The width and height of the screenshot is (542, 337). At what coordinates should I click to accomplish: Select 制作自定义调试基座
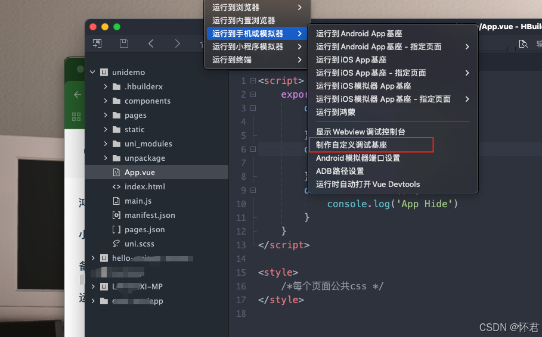[x=393, y=145]
